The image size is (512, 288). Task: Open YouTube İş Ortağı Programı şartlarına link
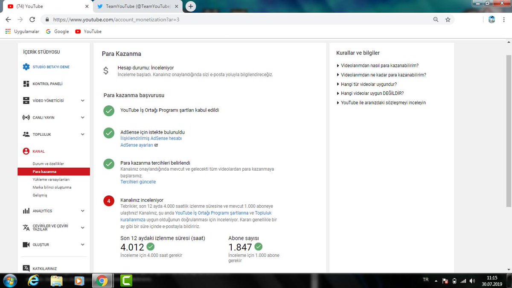click(x=212, y=212)
